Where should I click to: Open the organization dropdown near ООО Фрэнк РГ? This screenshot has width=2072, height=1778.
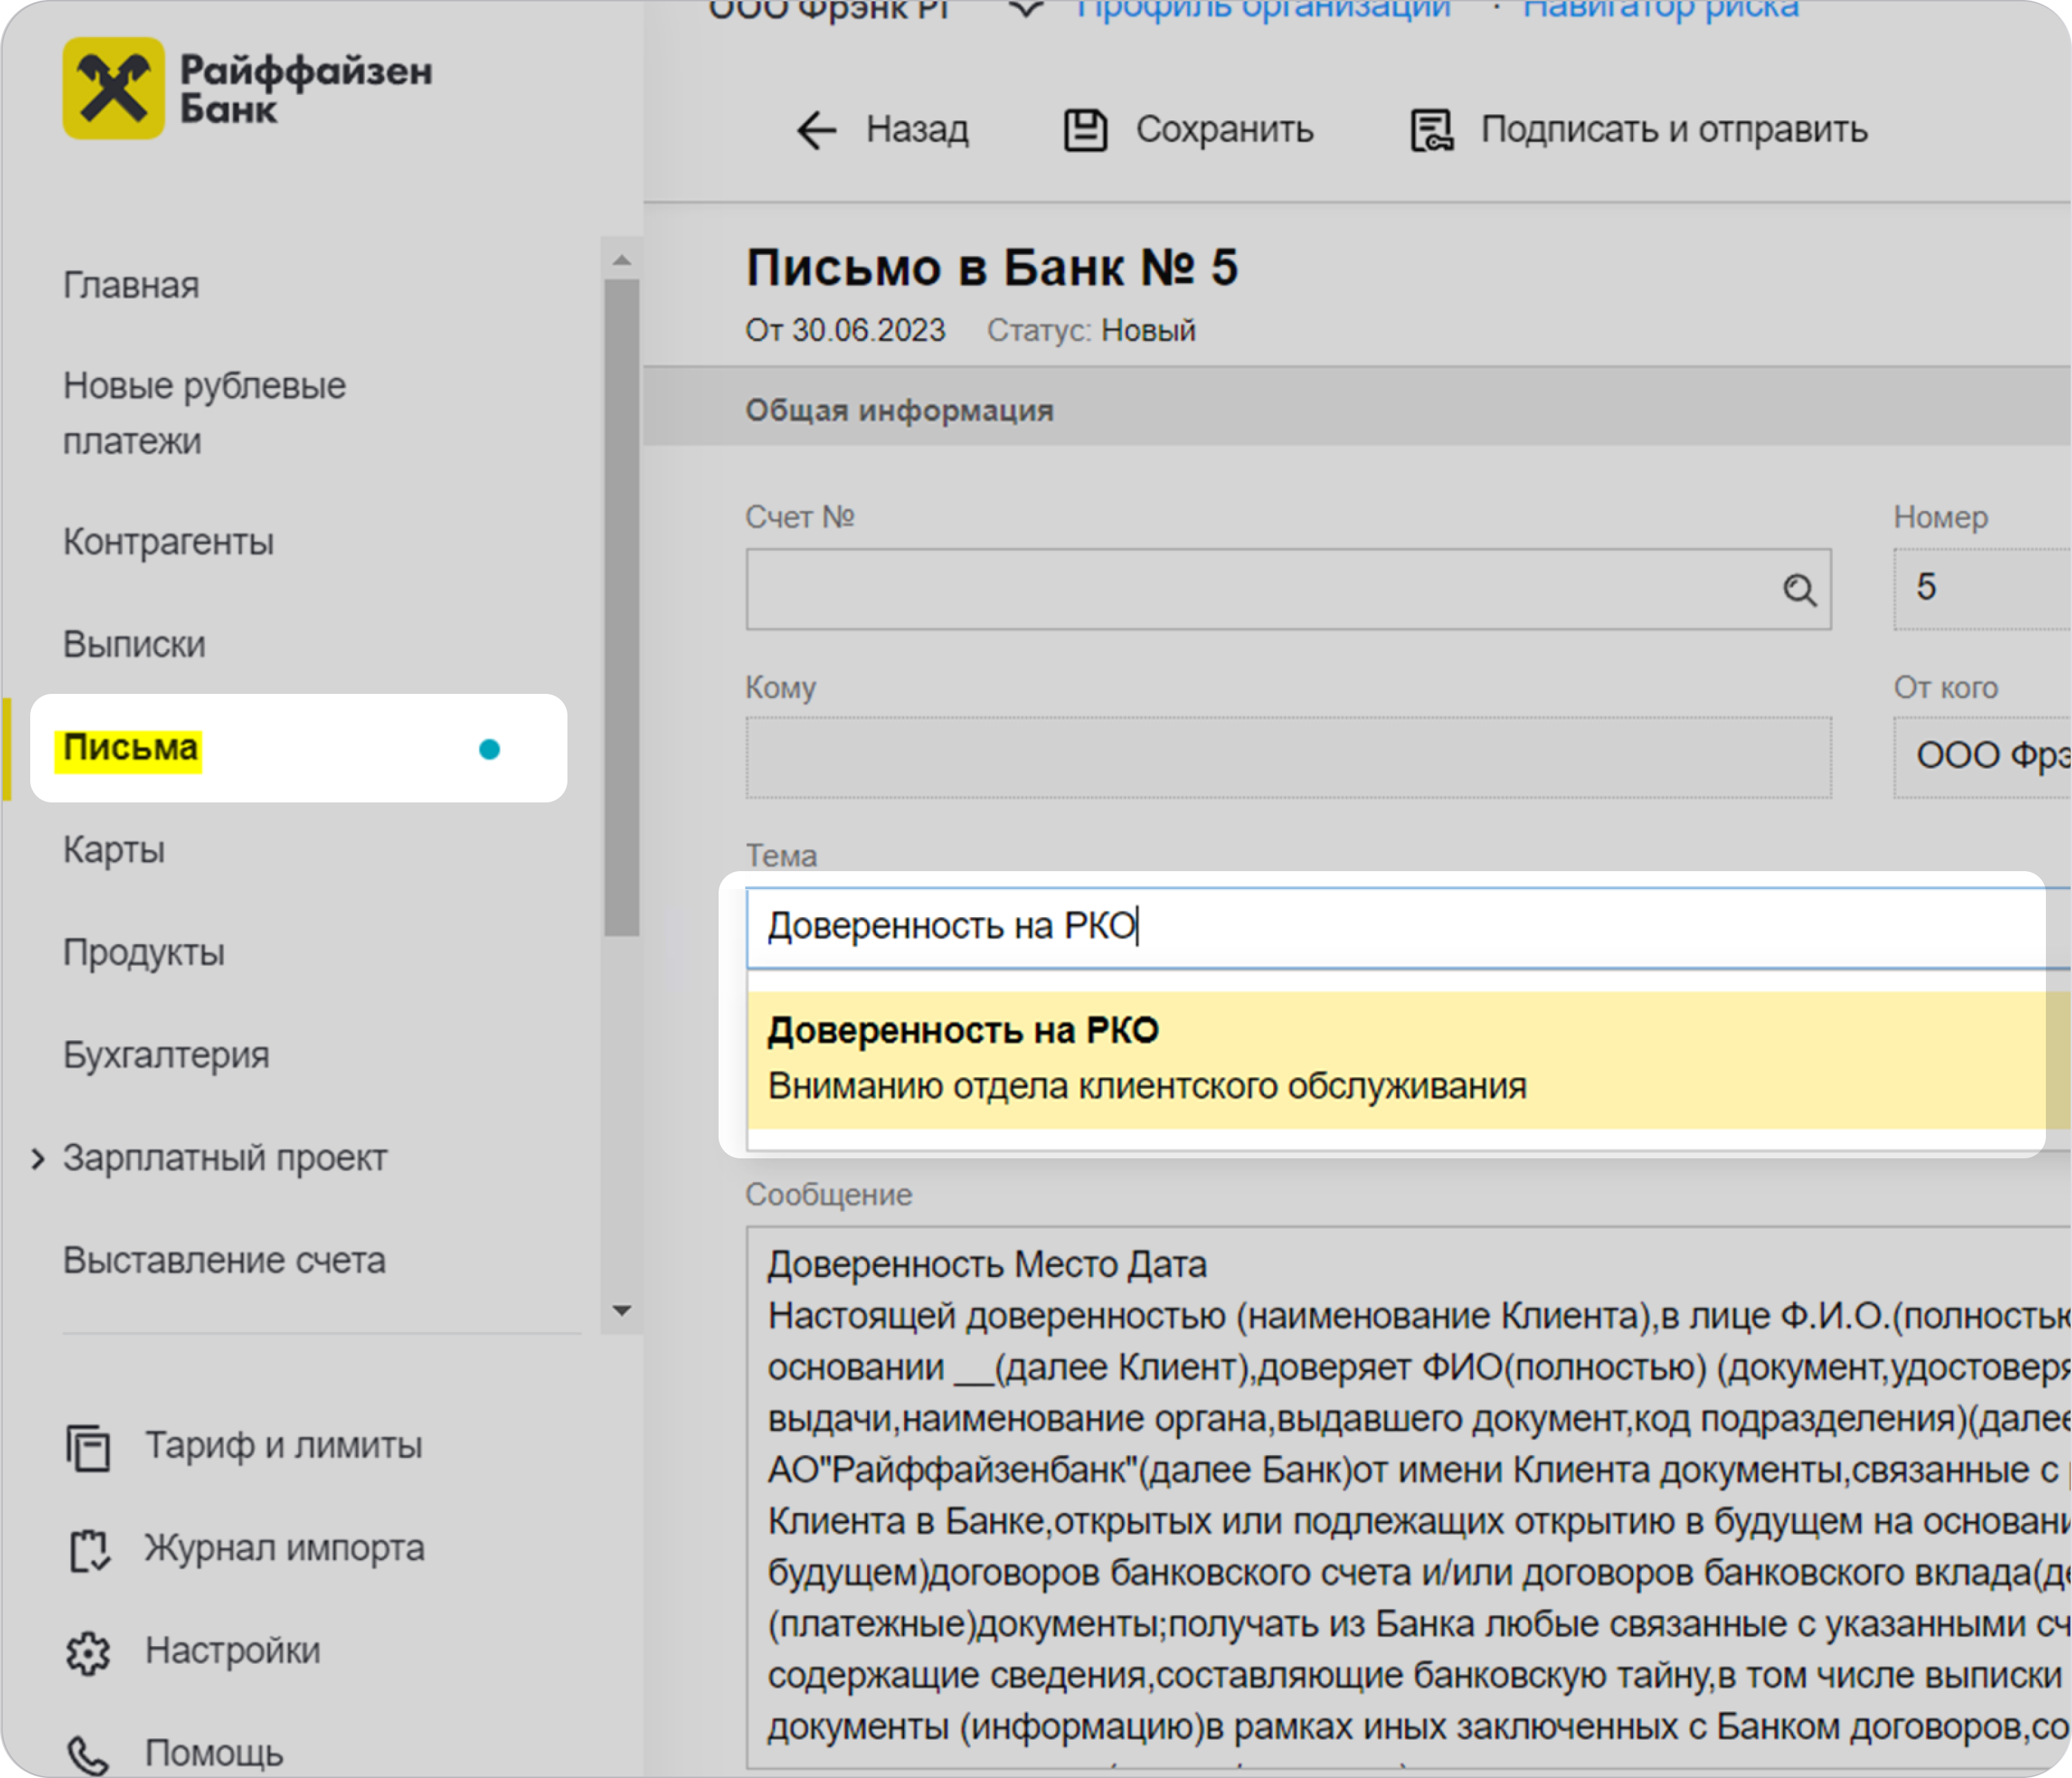1027,10
